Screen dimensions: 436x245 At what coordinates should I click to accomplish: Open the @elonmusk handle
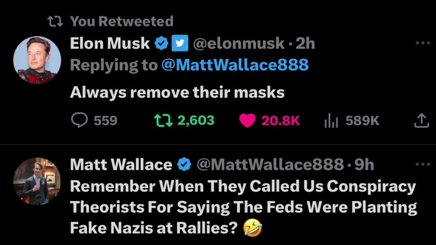click(239, 44)
